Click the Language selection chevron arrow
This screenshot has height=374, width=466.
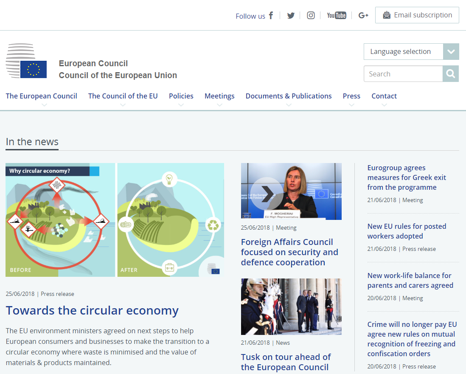coord(451,51)
